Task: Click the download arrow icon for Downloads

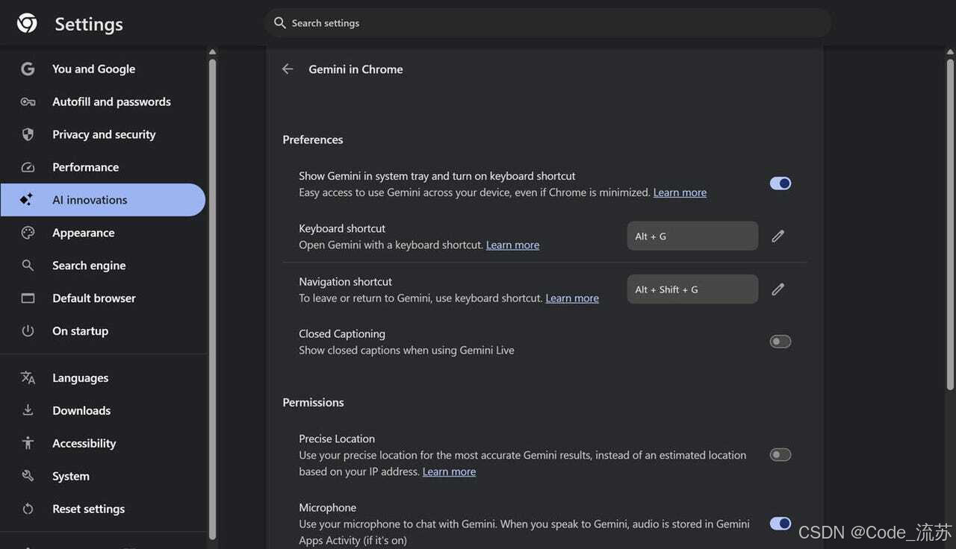Action: tap(28, 410)
